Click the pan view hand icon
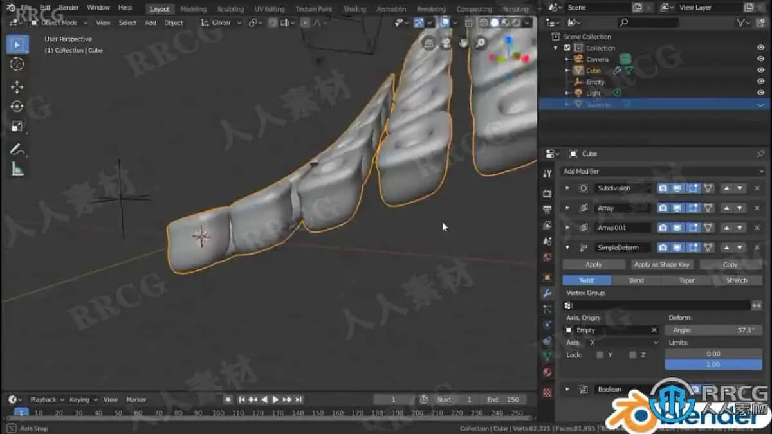The height and width of the screenshot is (434, 772). point(463,43)
